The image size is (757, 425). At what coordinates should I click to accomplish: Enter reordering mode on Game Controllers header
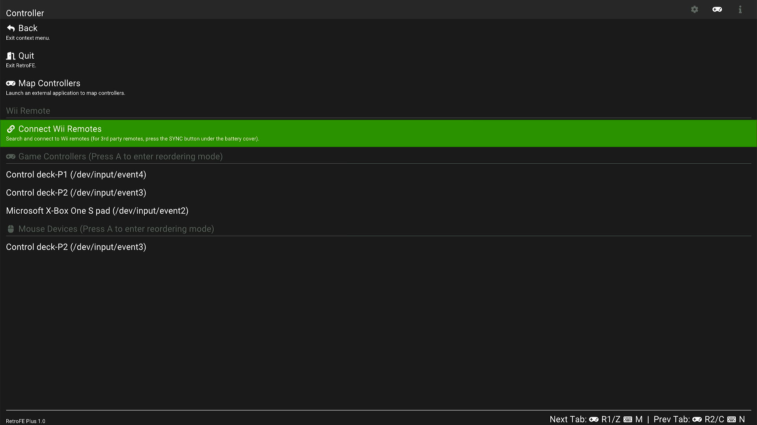point(120,156)
